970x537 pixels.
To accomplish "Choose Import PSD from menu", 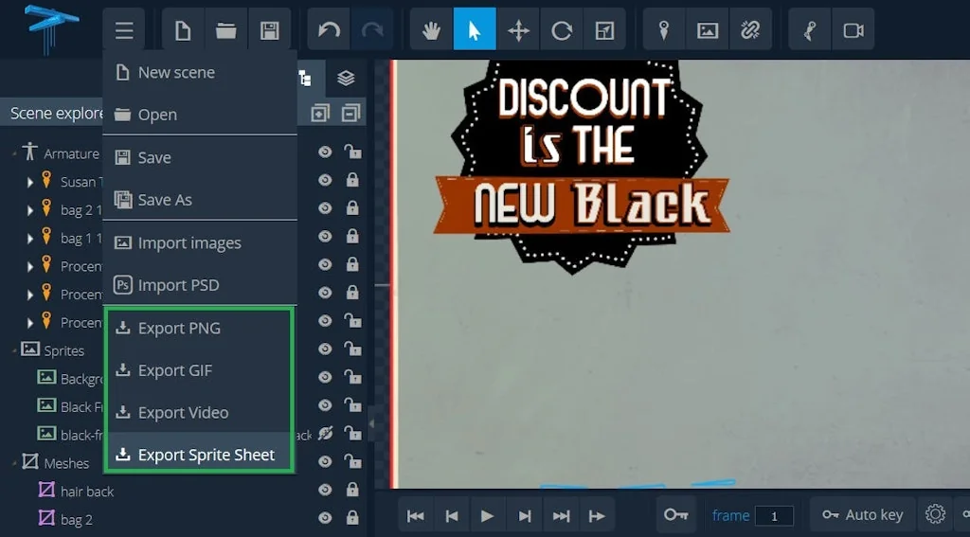I will point(179,285).
